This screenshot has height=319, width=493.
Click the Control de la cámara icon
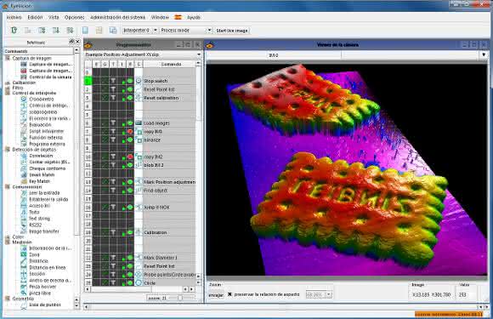coord(24,77)
